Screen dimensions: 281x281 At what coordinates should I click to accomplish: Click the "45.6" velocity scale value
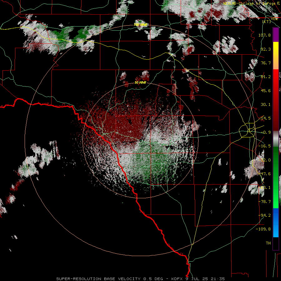coord(266,91)
